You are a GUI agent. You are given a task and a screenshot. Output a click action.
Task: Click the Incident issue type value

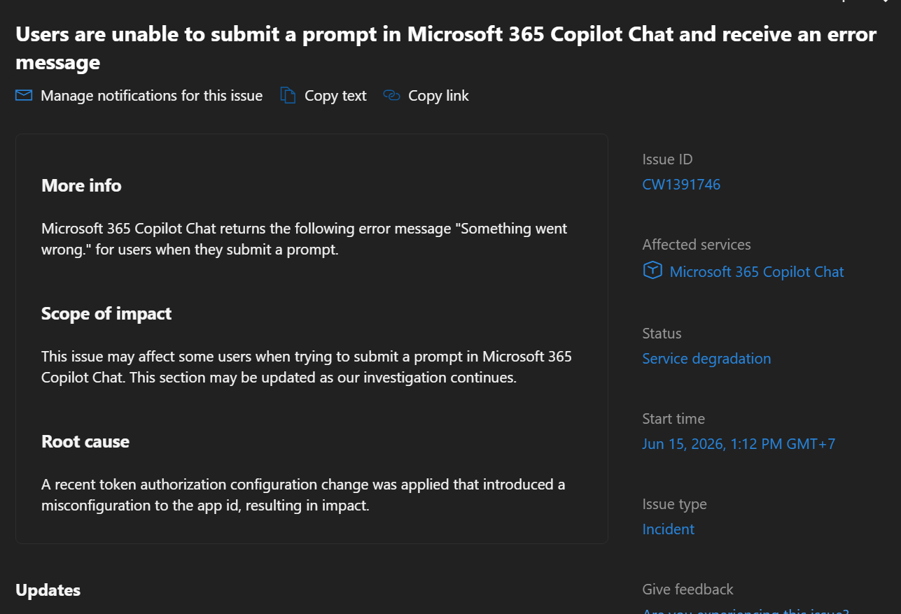(669, 529)
